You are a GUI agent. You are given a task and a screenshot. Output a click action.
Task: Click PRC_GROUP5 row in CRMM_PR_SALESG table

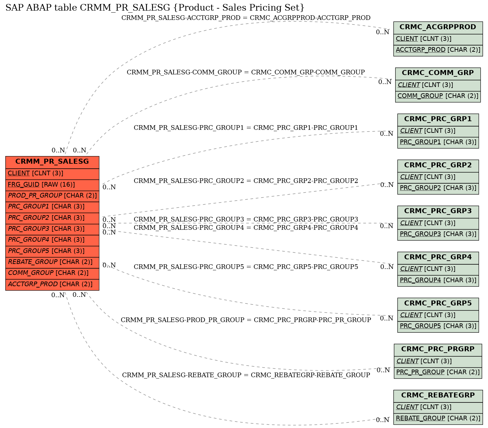pos(52,251)
